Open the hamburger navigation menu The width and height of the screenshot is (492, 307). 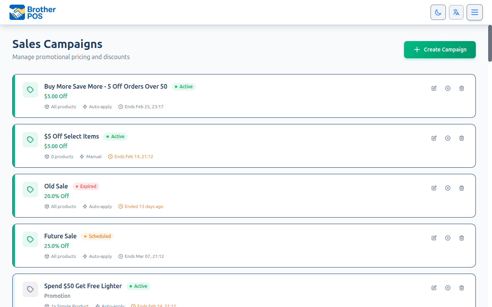click(475, 12)
